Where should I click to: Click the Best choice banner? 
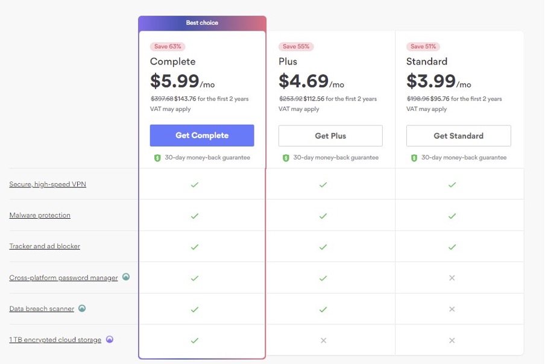point(202,22)
